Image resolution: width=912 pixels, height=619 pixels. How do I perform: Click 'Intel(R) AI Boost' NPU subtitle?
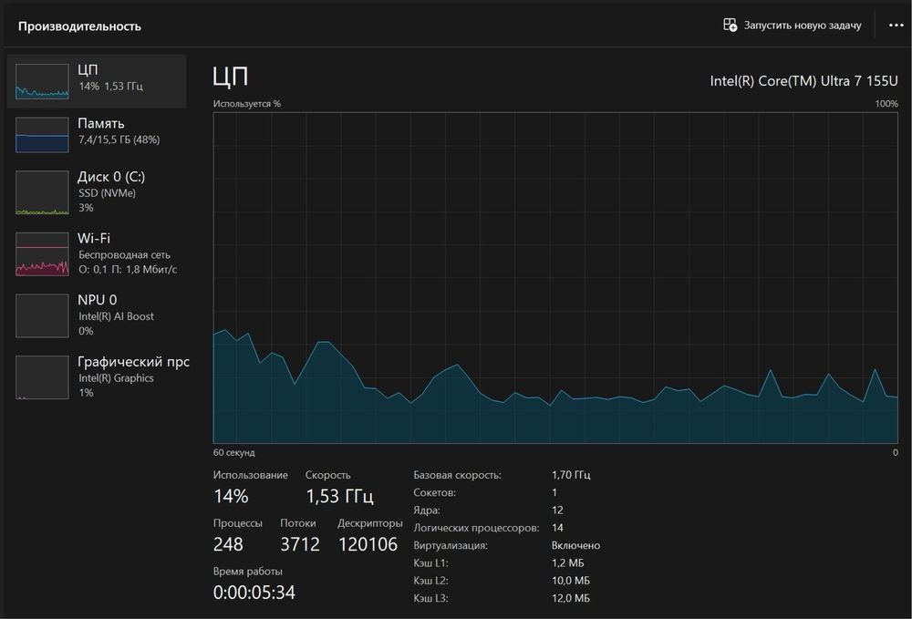pos(117,316)
